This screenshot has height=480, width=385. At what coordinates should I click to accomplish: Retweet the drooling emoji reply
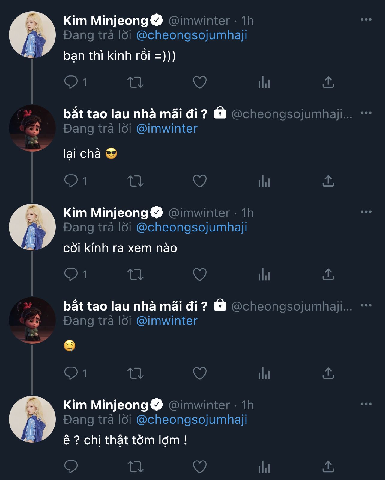tap(135, 373)
